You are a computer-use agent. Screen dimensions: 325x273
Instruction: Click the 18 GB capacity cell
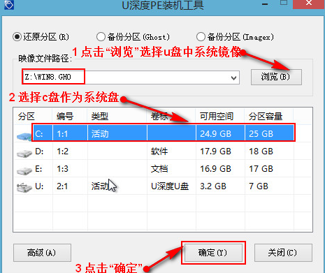261,152
